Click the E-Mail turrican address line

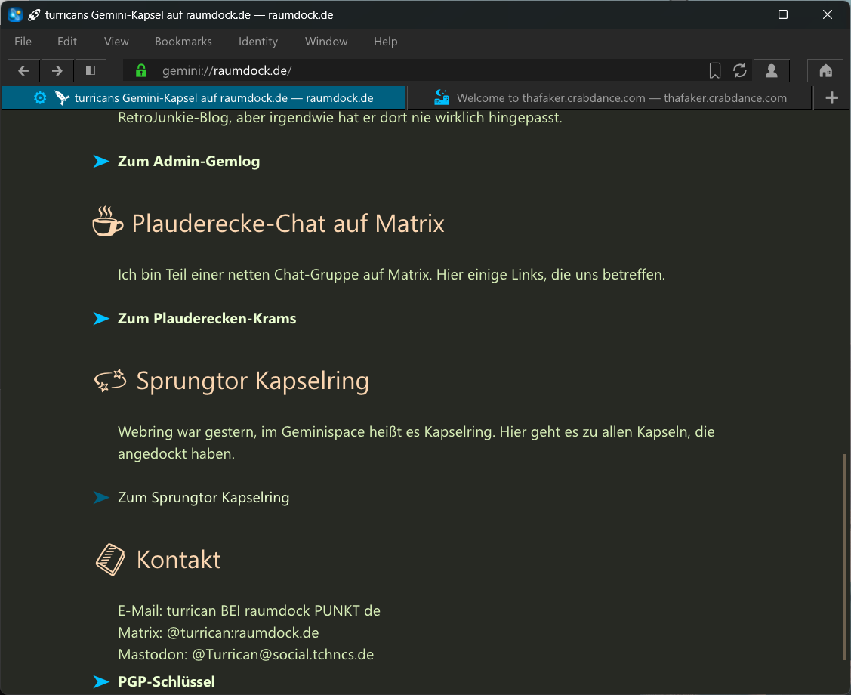(249, 611)
